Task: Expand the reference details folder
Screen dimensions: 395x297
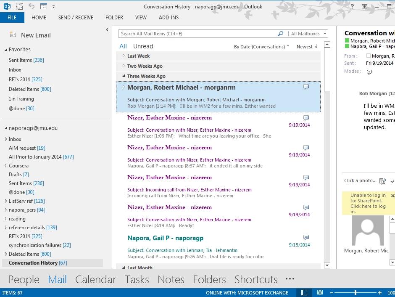Action: point(6,228)
